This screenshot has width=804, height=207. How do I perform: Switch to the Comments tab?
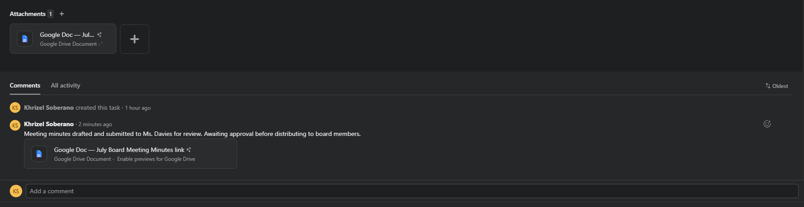pyautogui.click(x=25, y=85)
